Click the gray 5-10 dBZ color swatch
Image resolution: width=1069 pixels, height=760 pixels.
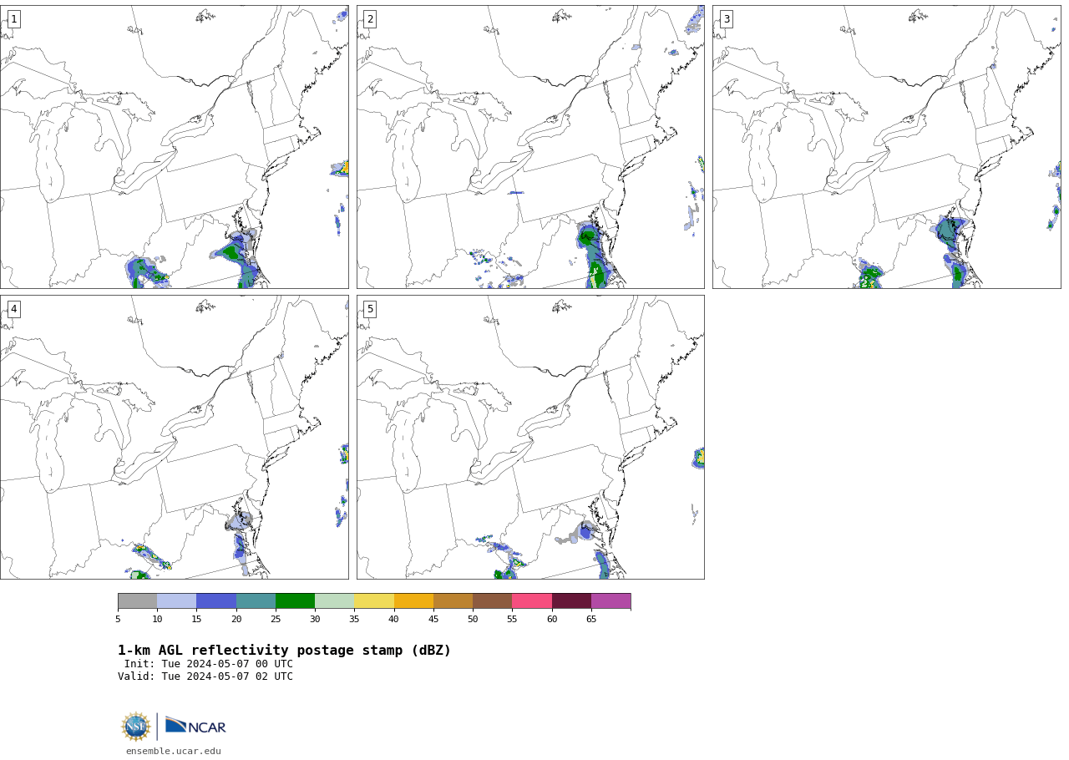137,601
